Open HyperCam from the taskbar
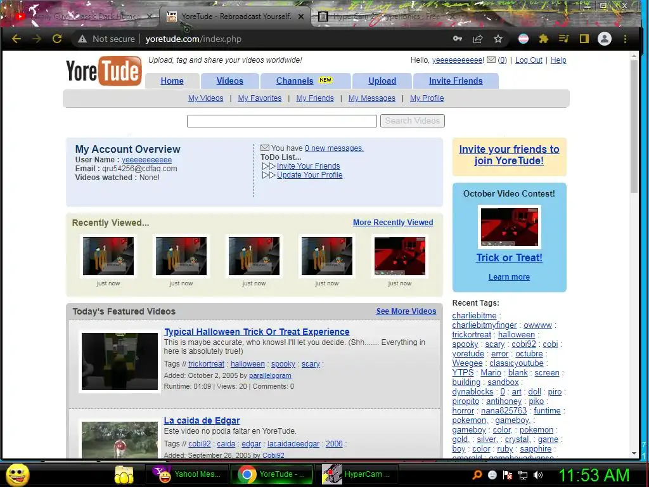The image size is (649, 487). click(x=356, y=474)
